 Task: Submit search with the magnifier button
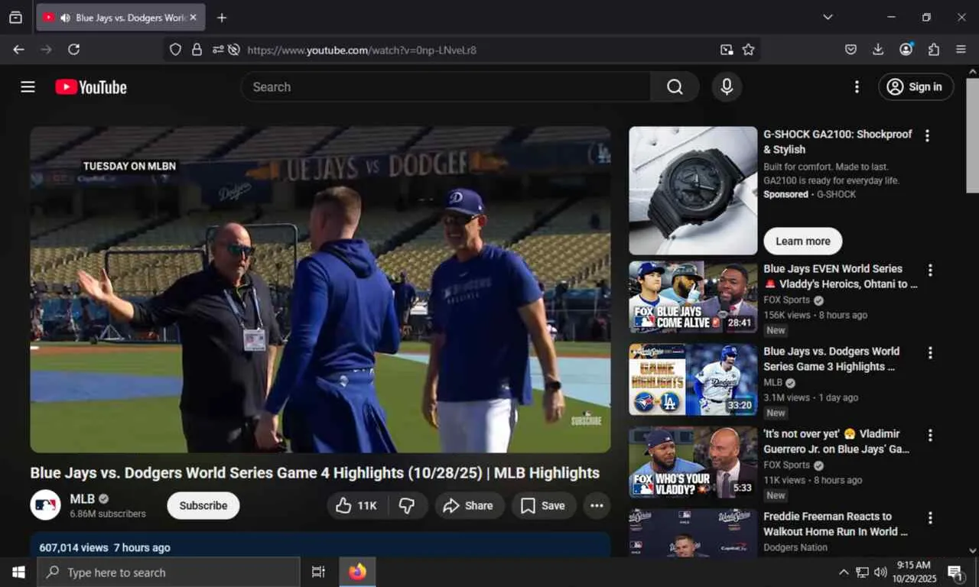[675, 87]
